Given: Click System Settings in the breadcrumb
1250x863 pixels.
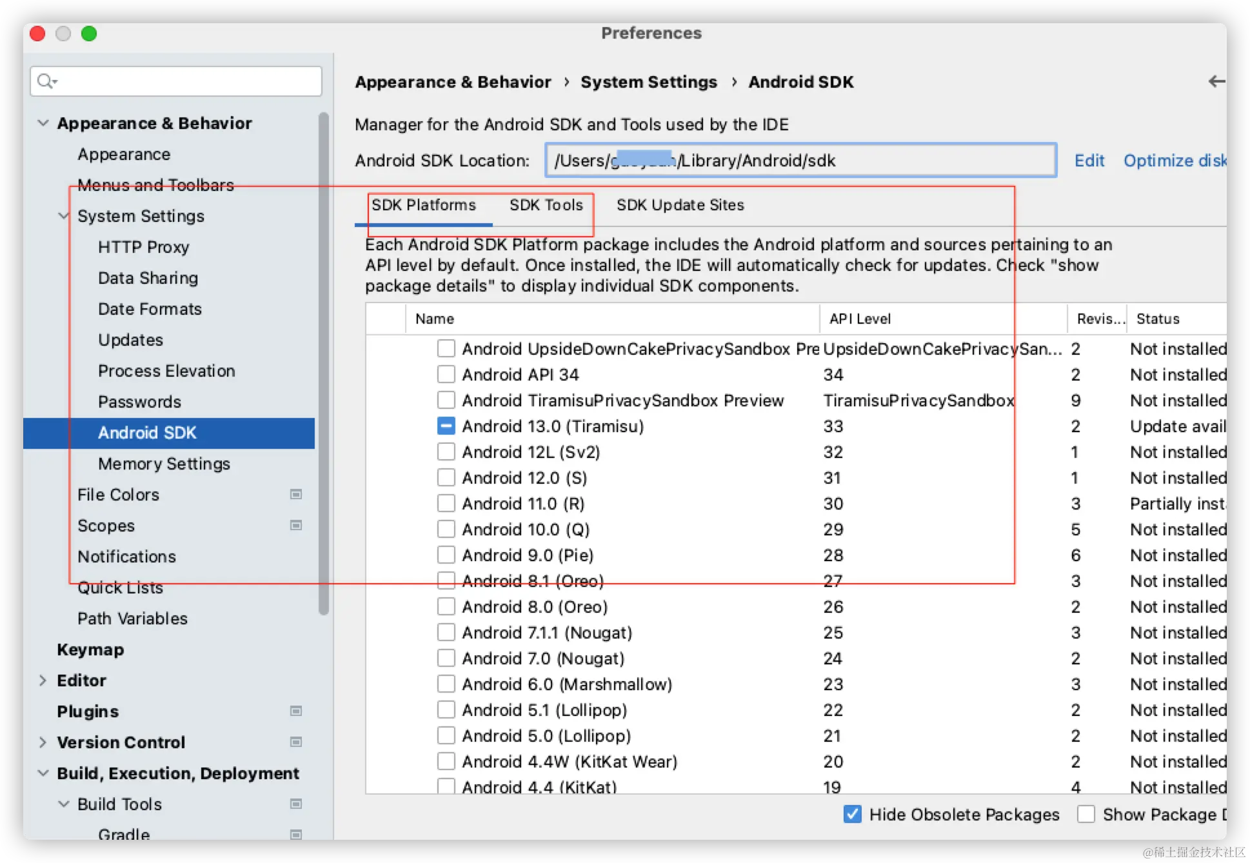Looking at the screenshot, I should pos(649,82).
